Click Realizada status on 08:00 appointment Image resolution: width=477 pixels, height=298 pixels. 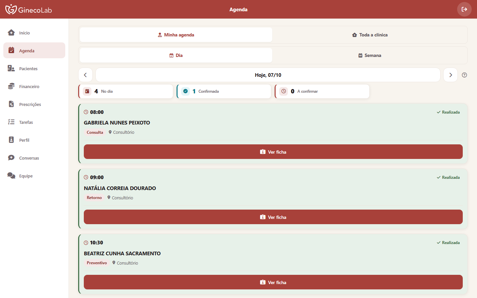point(448,112)
